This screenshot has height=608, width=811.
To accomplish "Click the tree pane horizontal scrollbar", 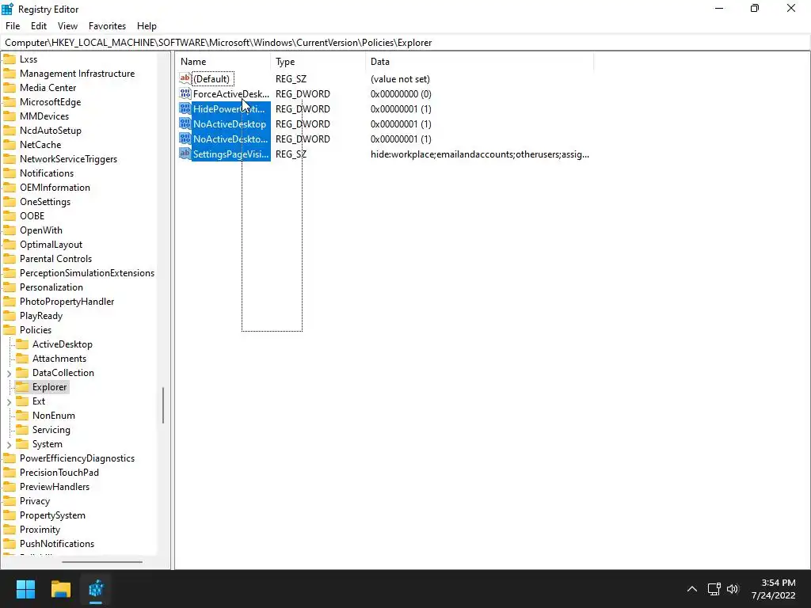I will coord(102,562).
